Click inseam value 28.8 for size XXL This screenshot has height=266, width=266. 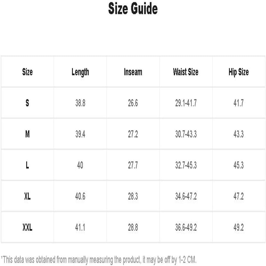(x=133, y=228)
